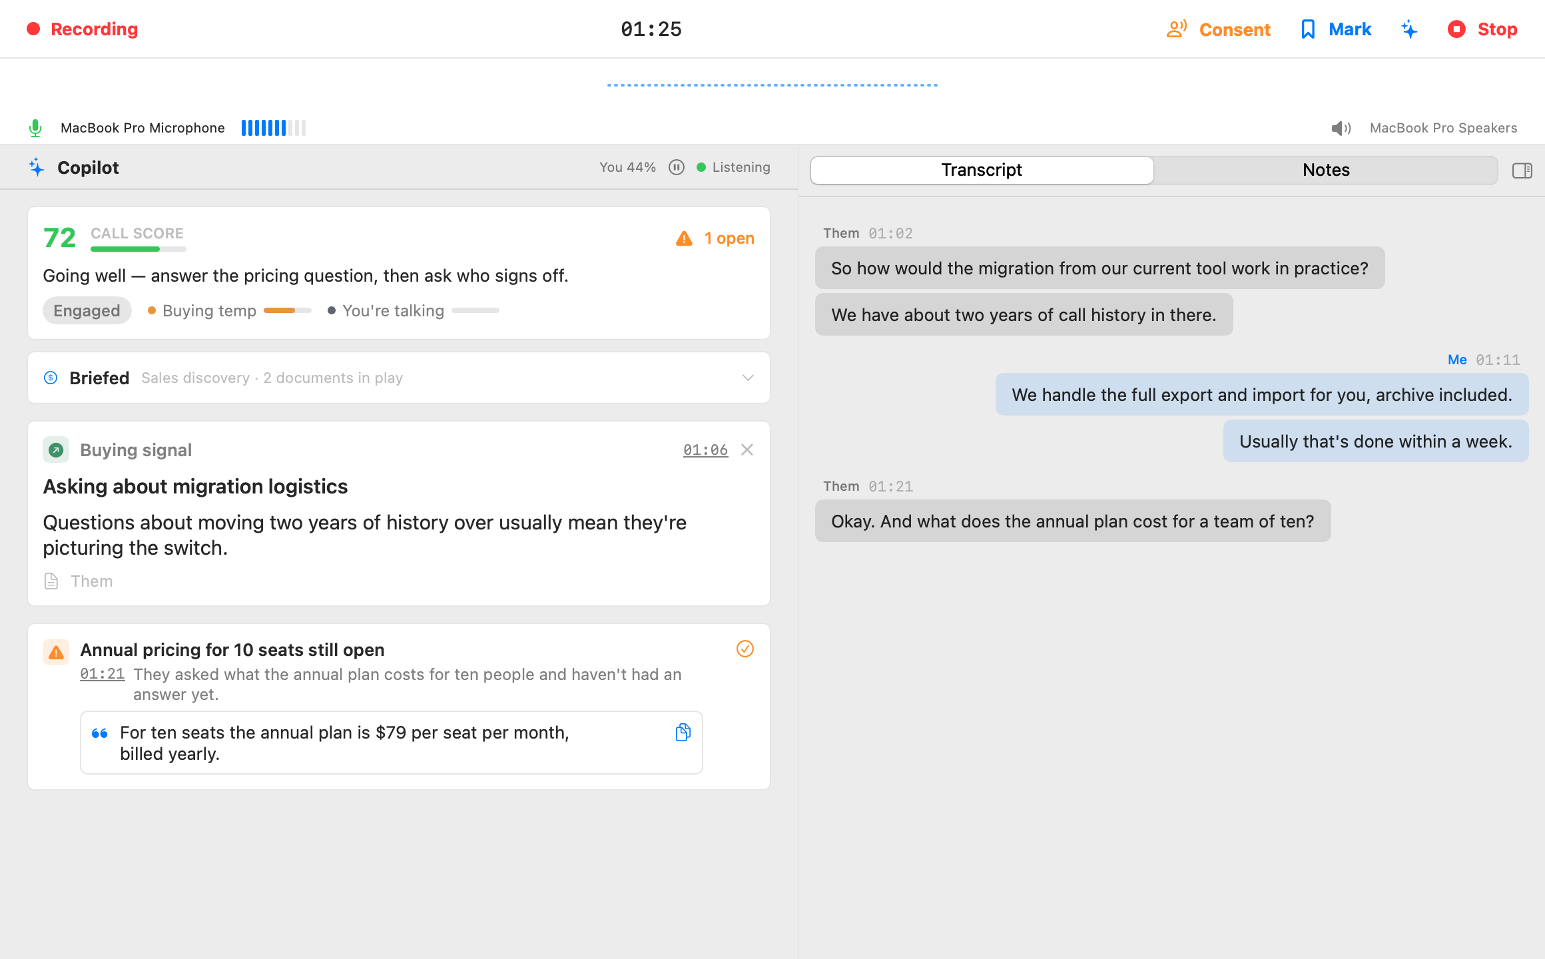Screen dimensions: 1545x959
Task: Click 'Usually that's done within a week.' bubble
Action: (x=1375, y=441)
